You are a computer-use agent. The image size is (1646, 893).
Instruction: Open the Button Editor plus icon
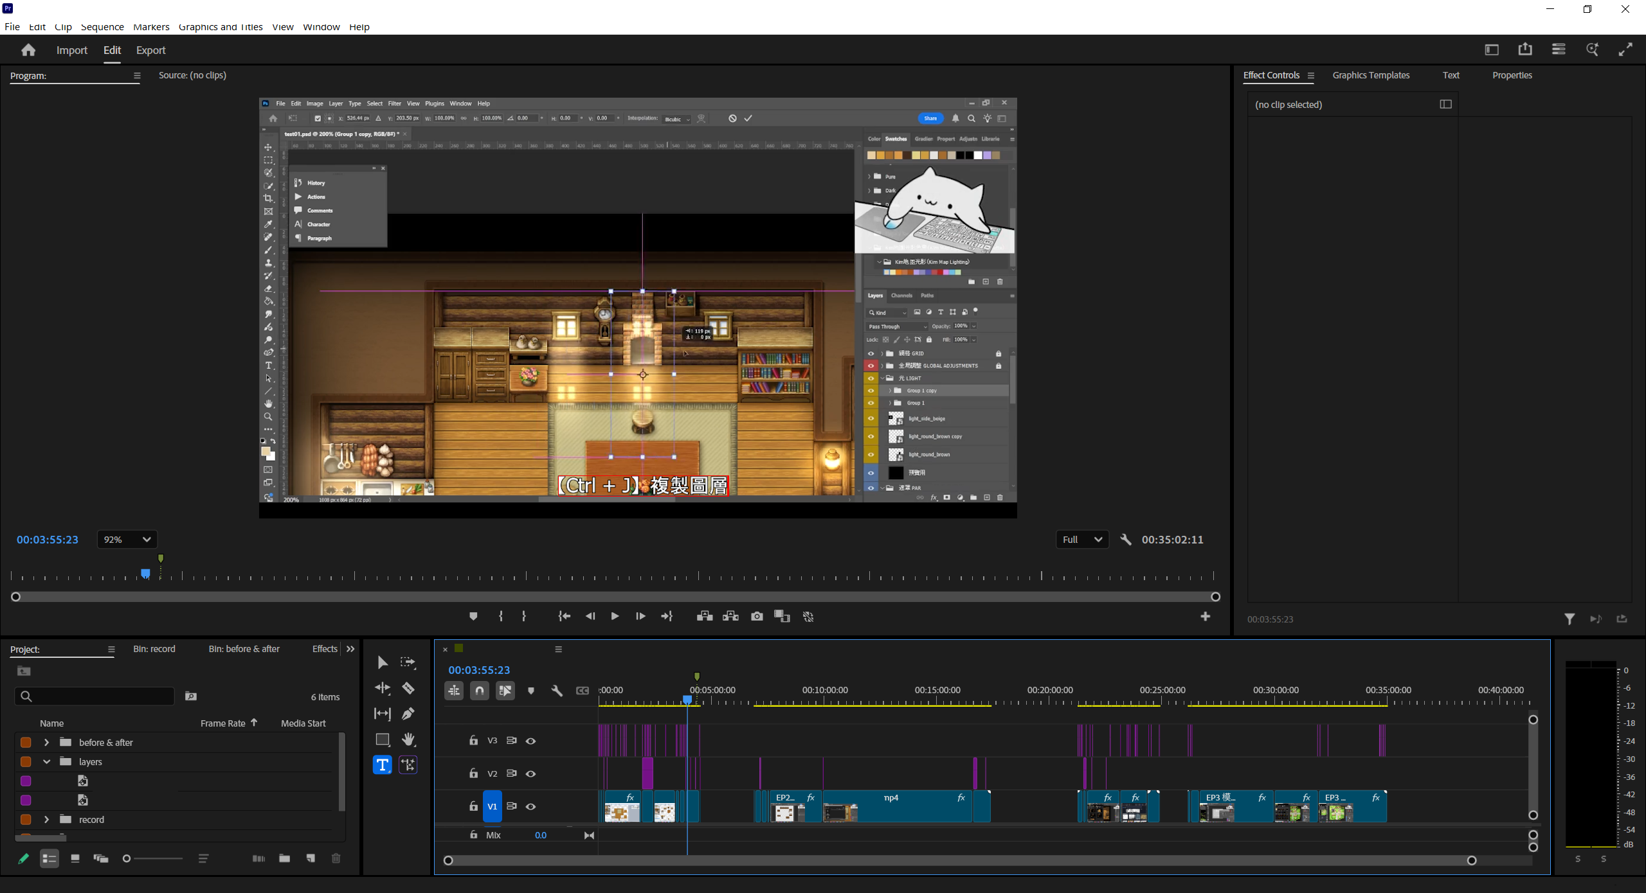pos(1205,616)
